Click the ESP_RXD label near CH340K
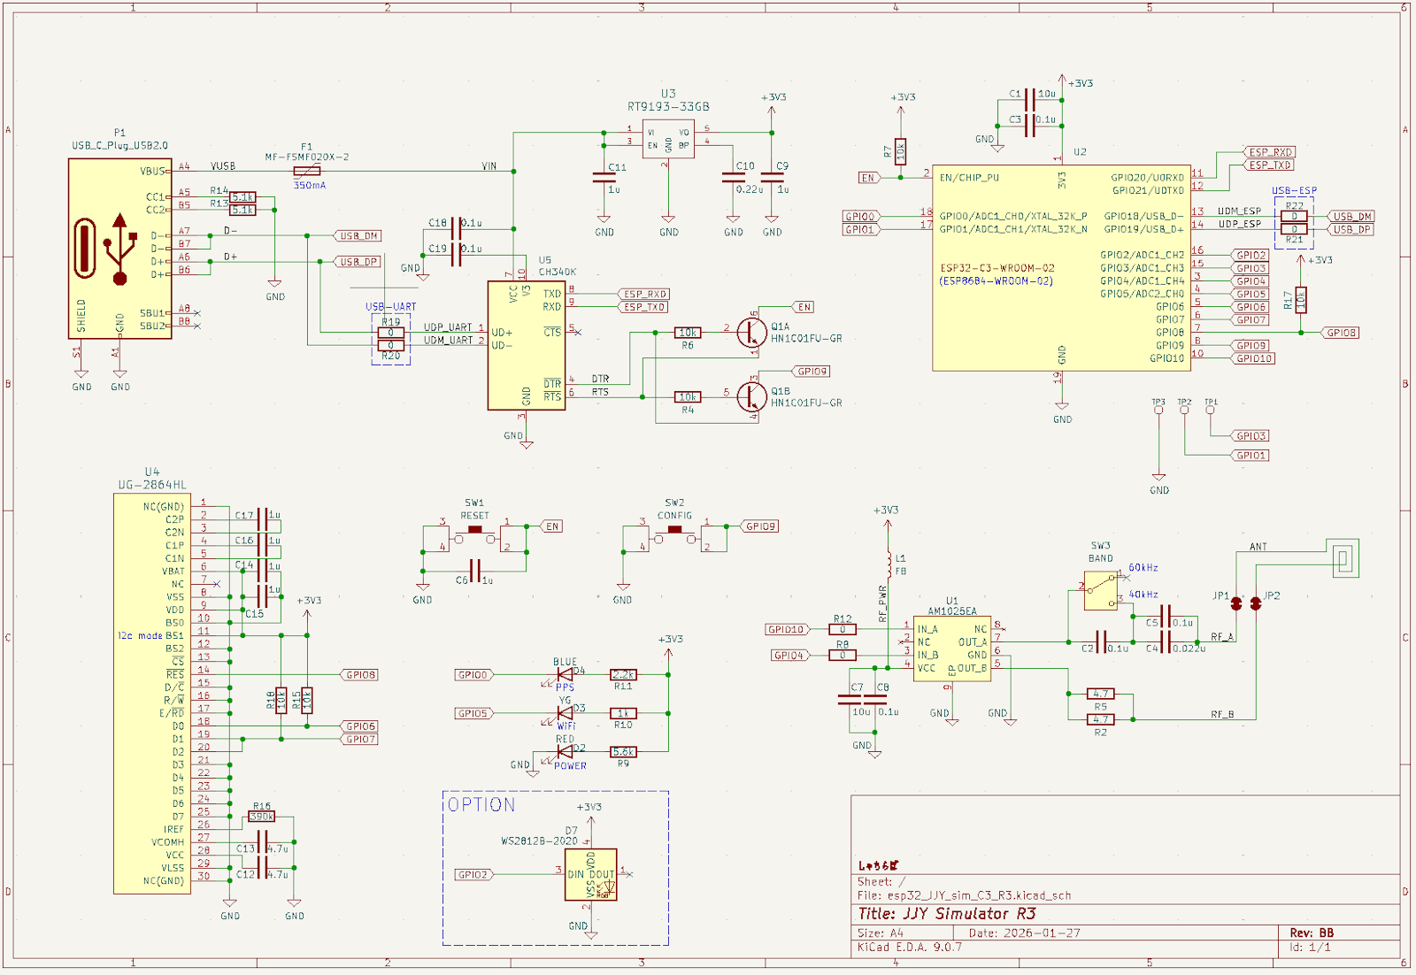This screenshot has height=975, width=1416. tap(644, 294)
